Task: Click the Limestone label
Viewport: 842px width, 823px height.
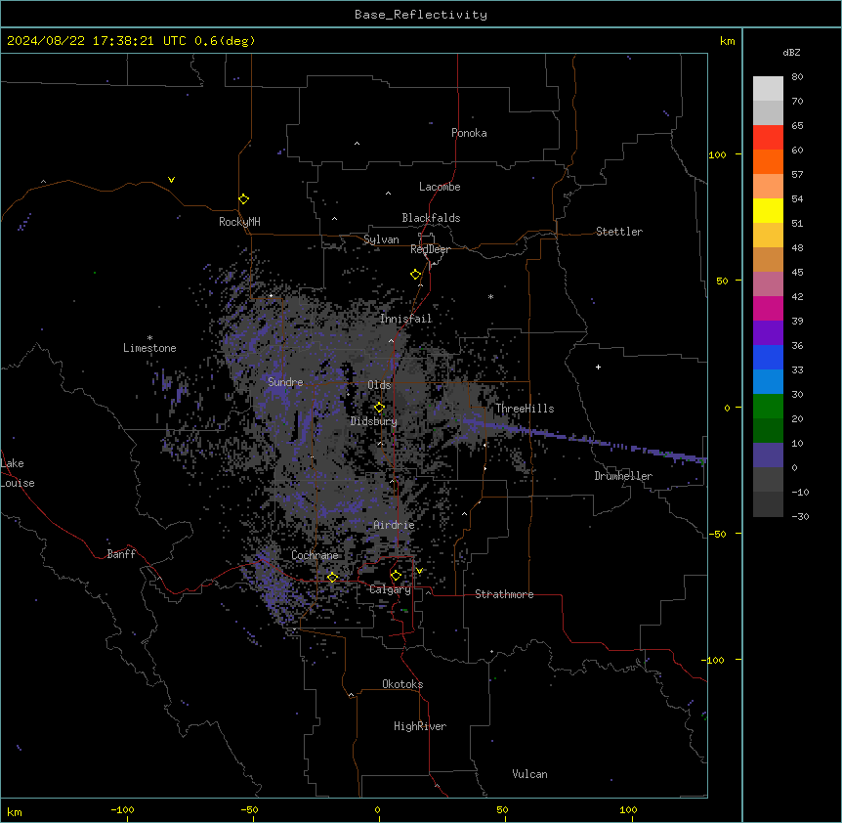Action: 149,348
